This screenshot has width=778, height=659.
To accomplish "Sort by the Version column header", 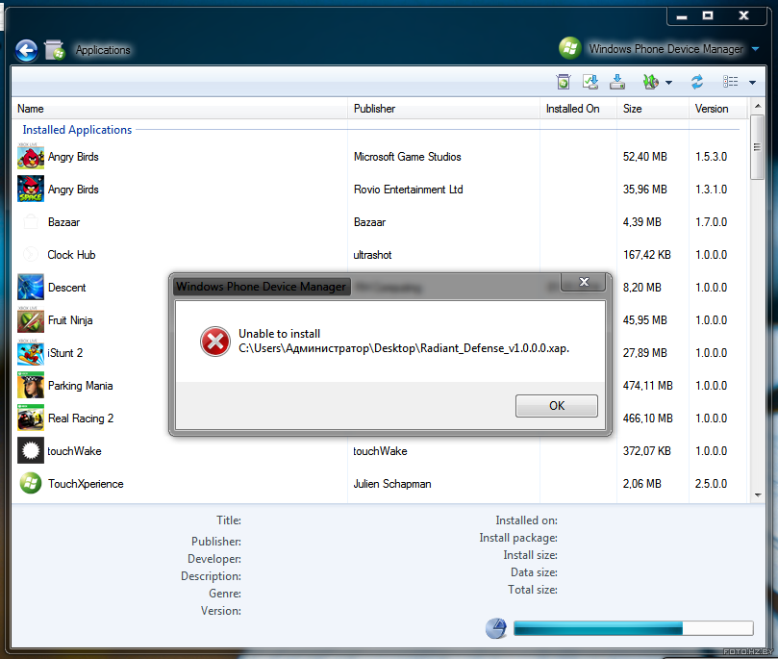I will [718, 109].
